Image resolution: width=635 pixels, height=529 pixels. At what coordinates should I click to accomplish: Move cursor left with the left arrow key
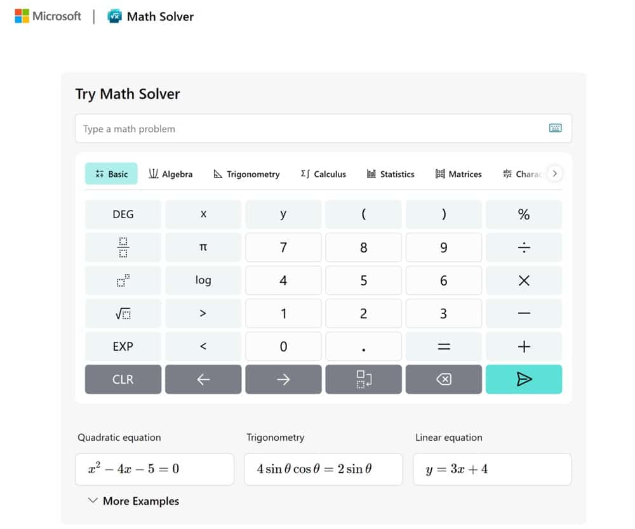click(203, 379)
